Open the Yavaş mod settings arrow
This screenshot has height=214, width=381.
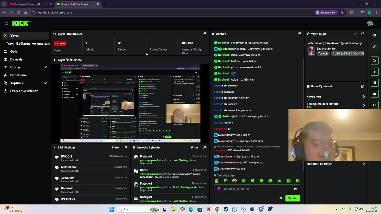pos(364,97)
